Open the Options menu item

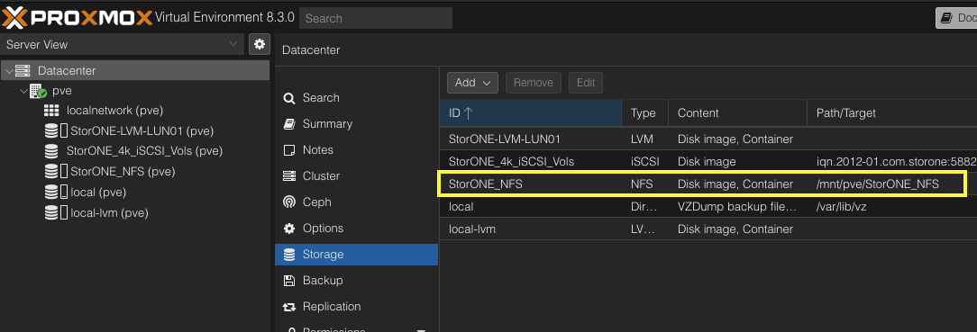click(x=356, y=229)
